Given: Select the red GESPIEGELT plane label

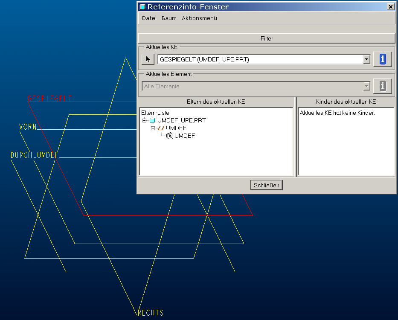Looking at the screenshot, I should click(x=49, y=98).
